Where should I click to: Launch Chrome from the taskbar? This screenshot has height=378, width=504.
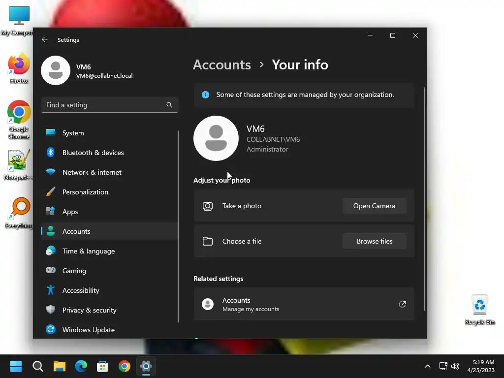point(125,366)
